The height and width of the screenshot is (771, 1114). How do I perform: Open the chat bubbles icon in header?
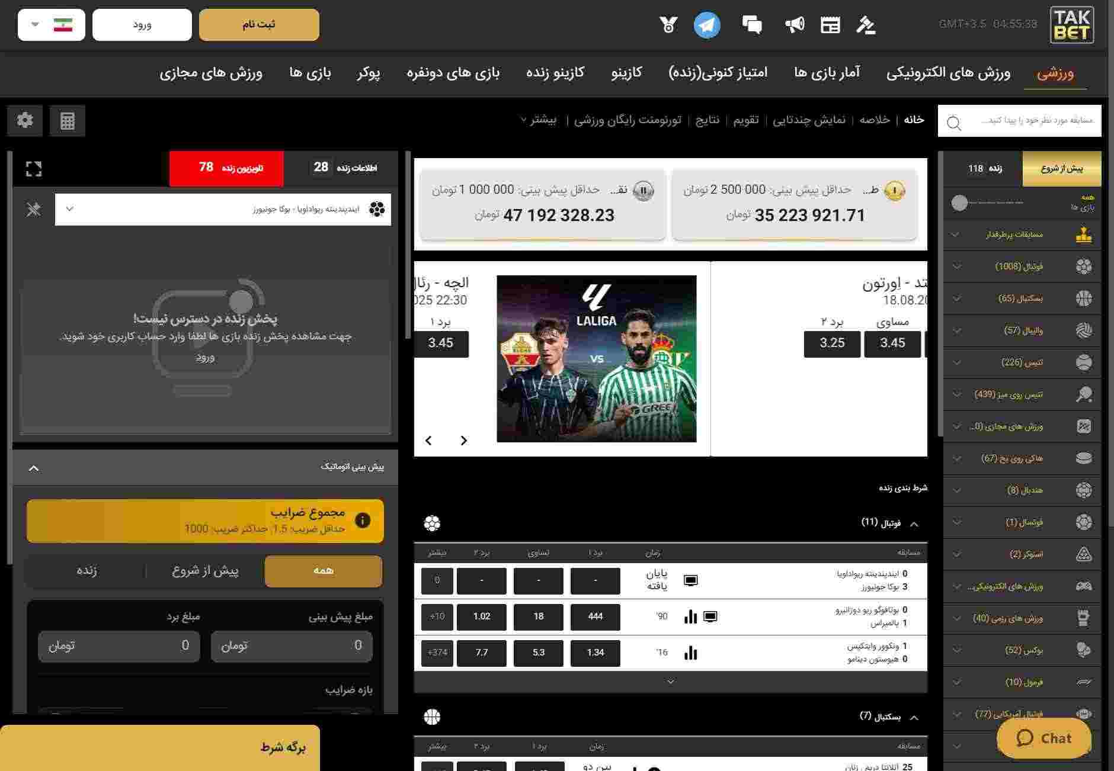[x=752, y=25]
